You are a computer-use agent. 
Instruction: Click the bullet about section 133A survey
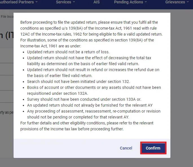click(x=84, y=99)
